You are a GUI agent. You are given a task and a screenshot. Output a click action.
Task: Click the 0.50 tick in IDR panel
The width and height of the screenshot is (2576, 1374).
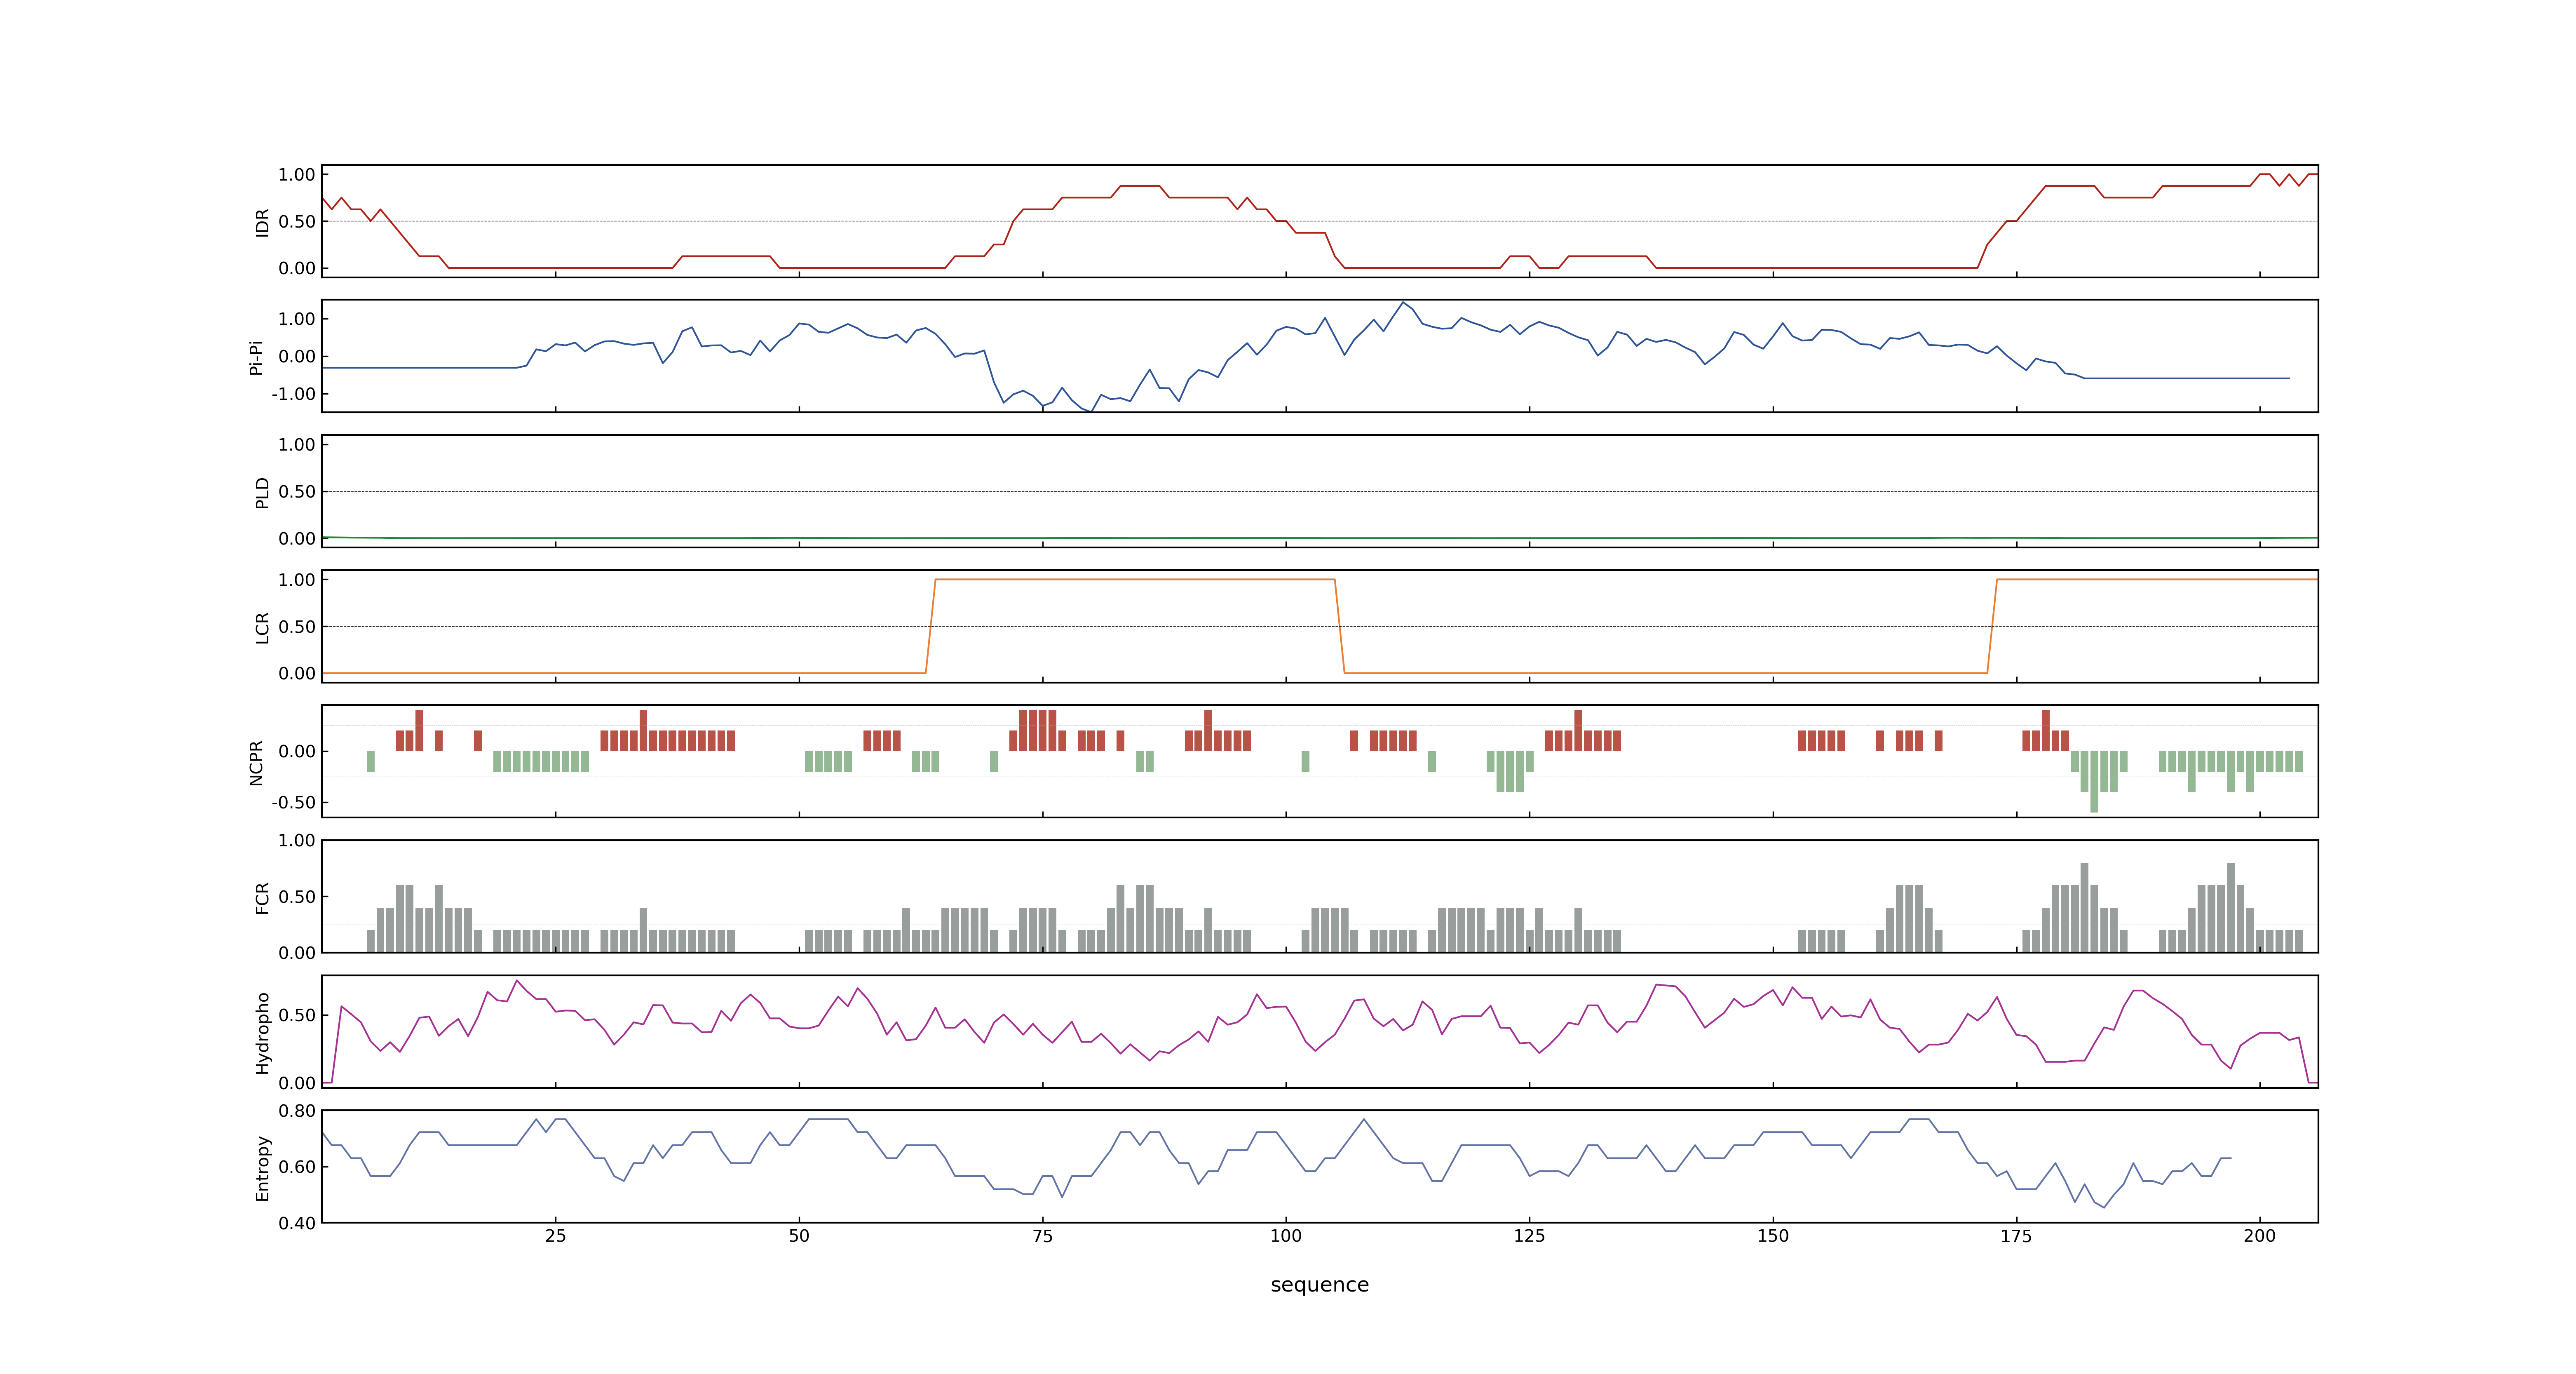point(297,221)
